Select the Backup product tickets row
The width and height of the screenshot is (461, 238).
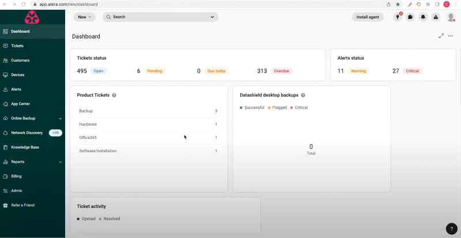pyautogui.click(x=149, y=111)
